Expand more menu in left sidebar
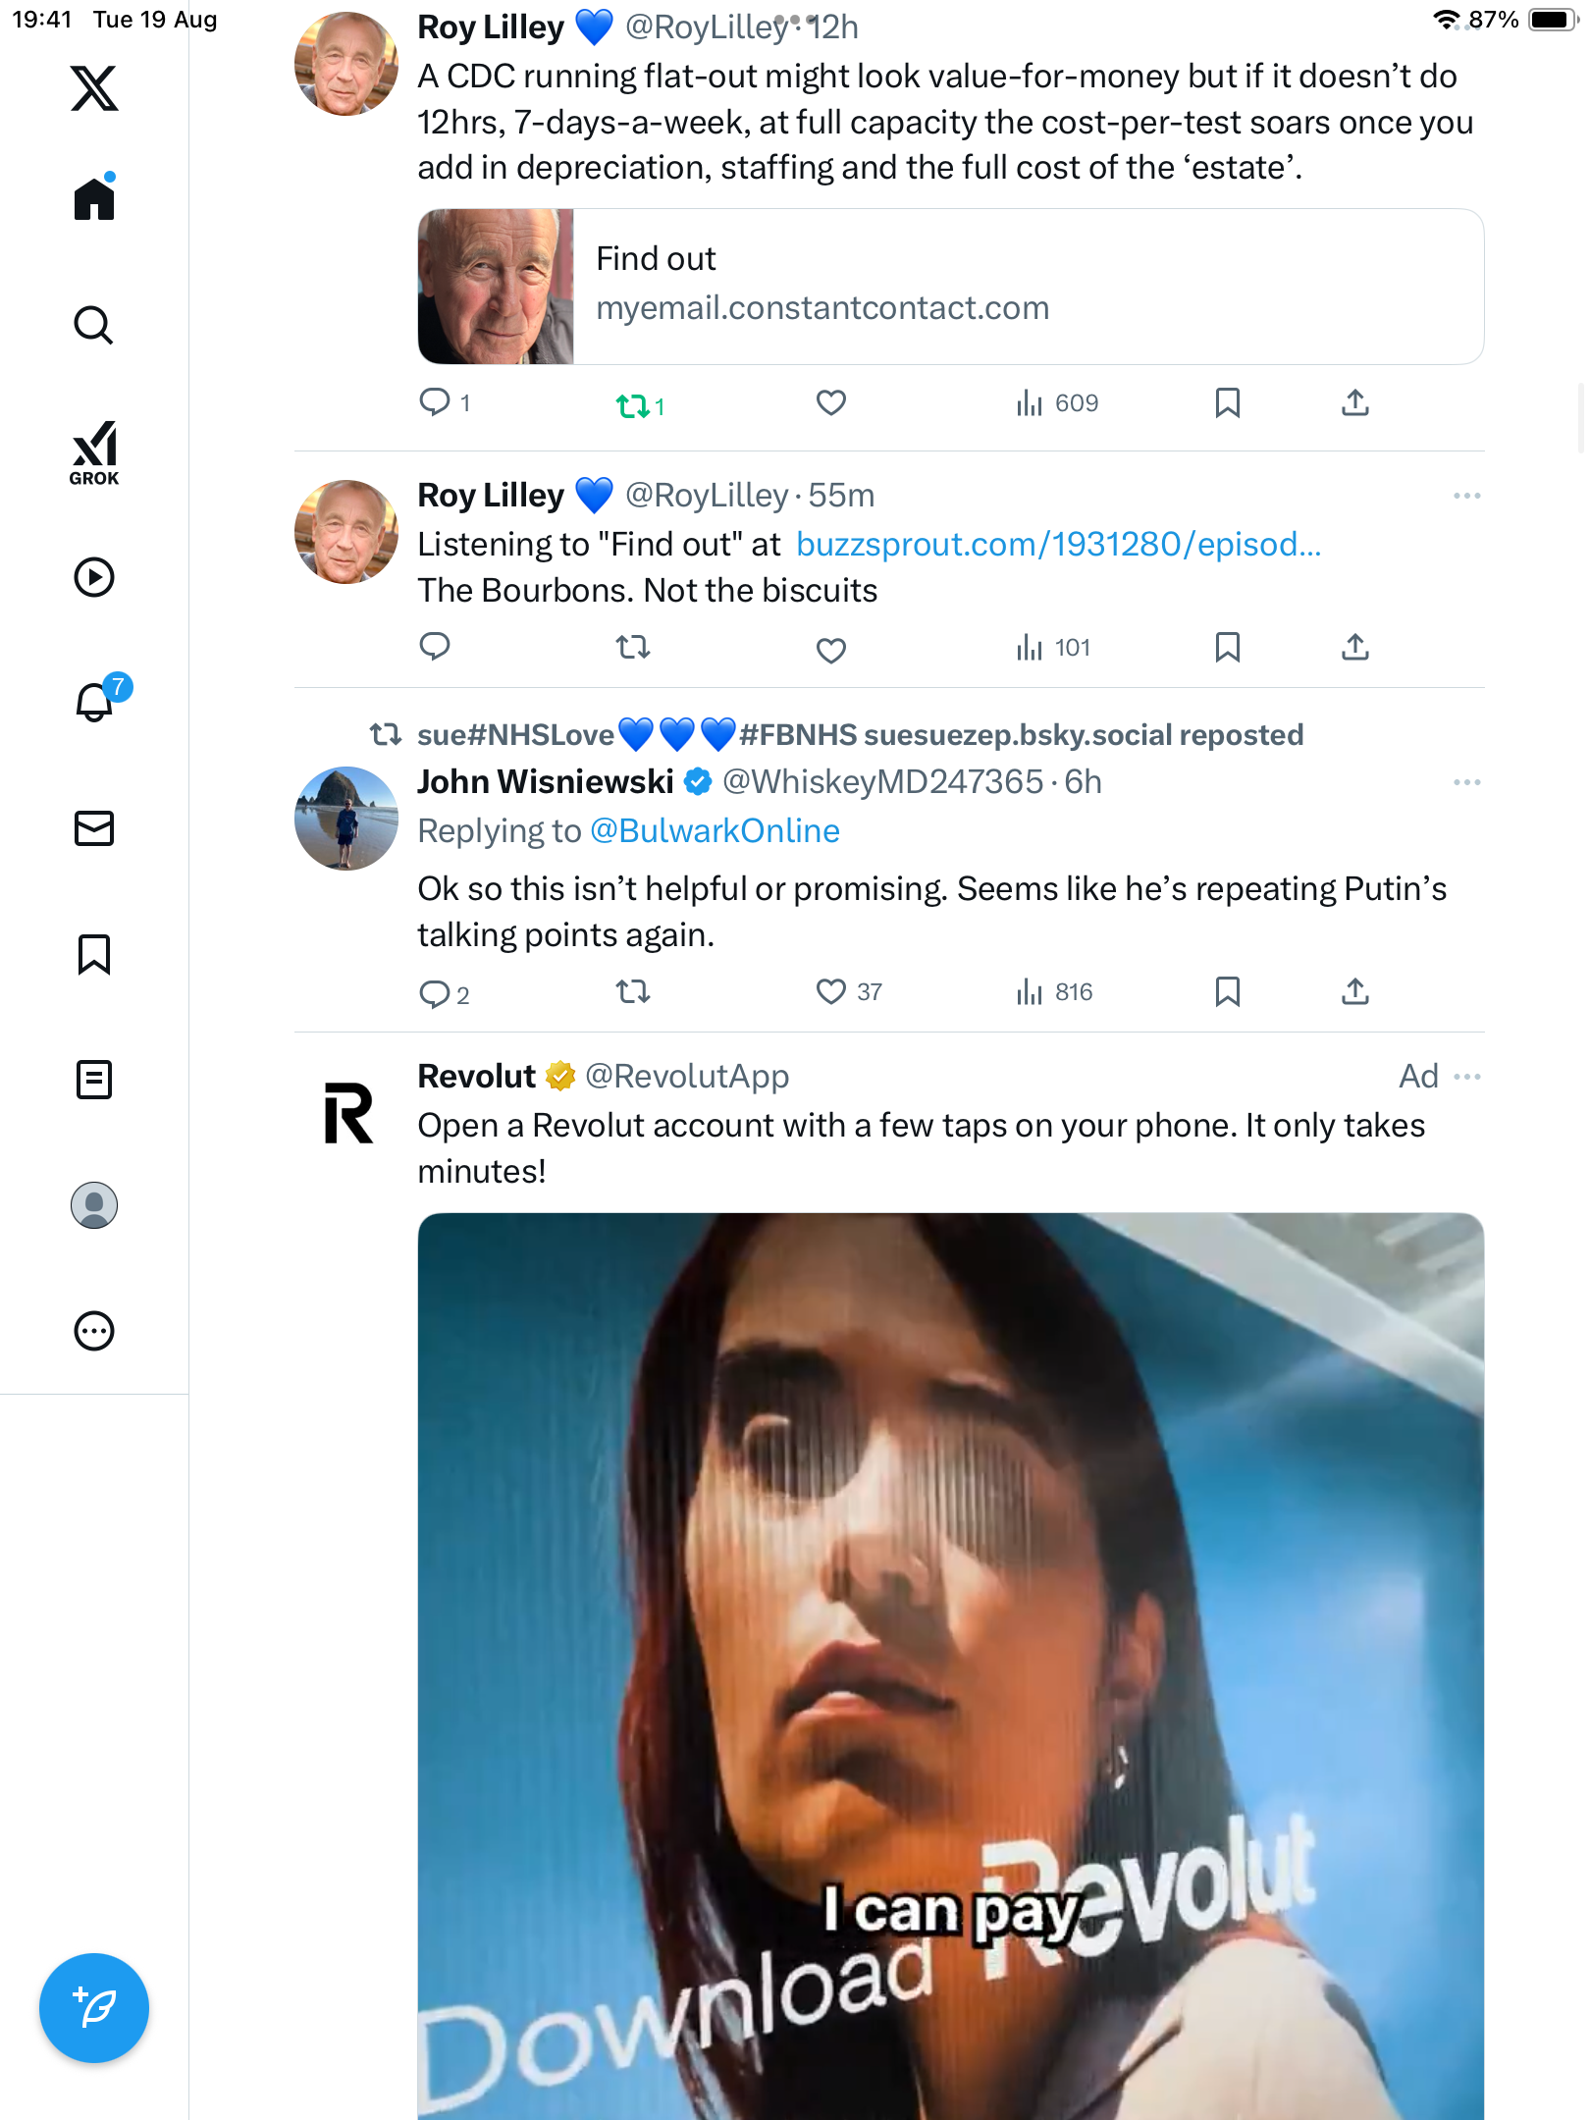The image size is (1590, 2120). coord(94,1331)
